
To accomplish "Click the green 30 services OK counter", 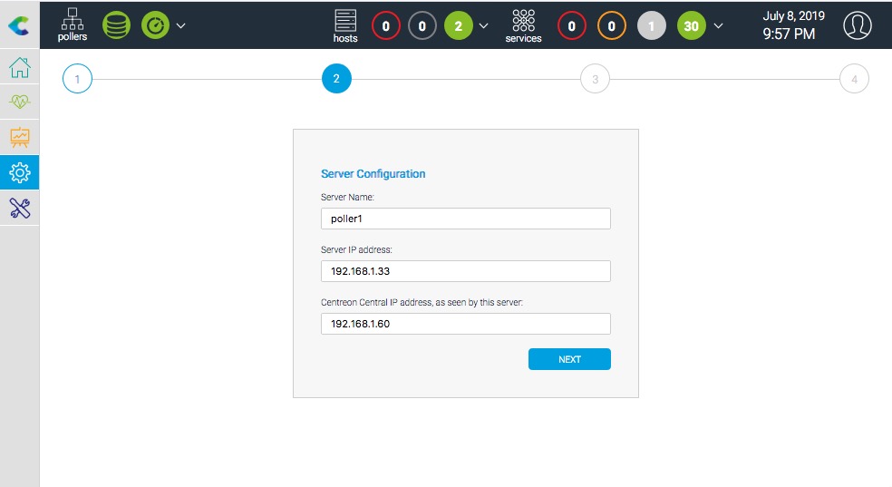I will [691, 26].
